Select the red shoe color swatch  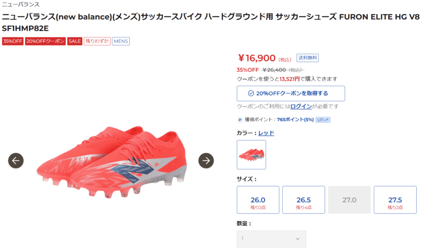tap(251, 155)
